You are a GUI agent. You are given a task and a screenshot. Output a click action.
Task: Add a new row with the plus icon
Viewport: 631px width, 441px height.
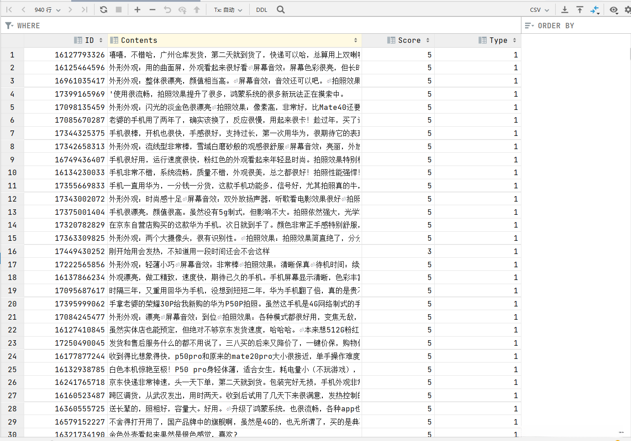(137, 10)
